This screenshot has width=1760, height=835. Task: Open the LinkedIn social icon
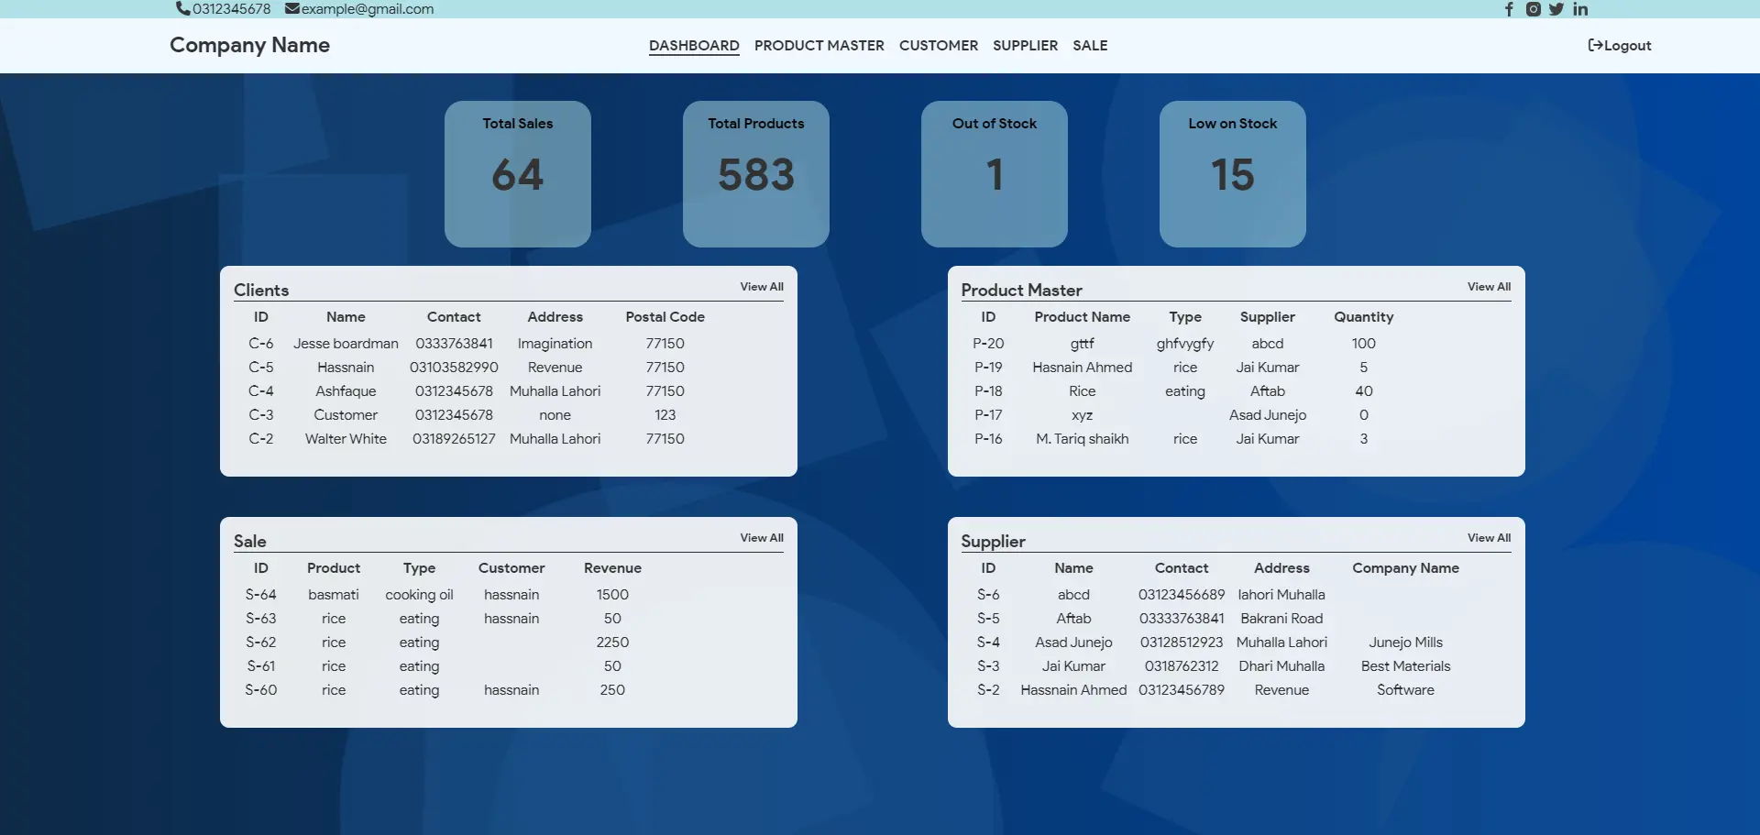click(x=1580, y=9)
